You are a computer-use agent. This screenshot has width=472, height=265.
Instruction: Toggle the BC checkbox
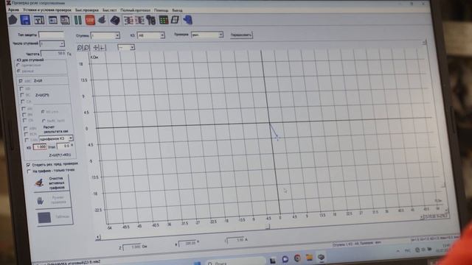tap(22, 95)
